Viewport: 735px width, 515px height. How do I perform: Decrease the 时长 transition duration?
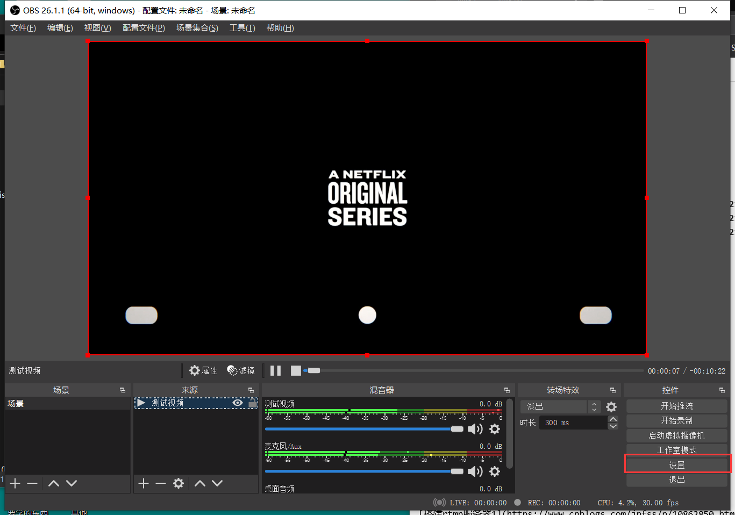(613, 426)
